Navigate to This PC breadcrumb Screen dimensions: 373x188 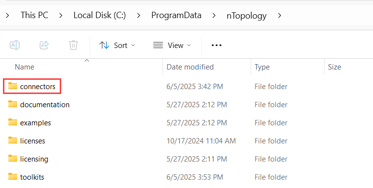coord(34,15)
